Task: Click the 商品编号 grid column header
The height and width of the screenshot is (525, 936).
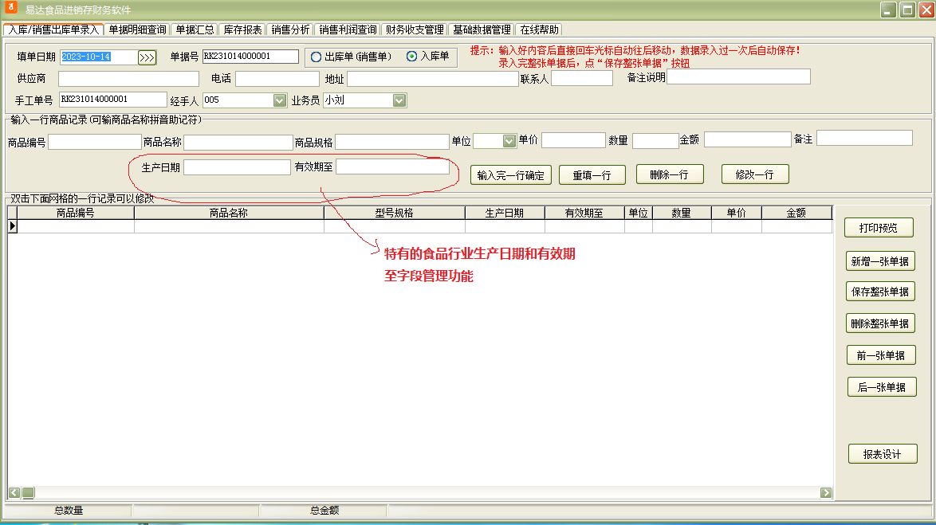Action: coord(75,213)
